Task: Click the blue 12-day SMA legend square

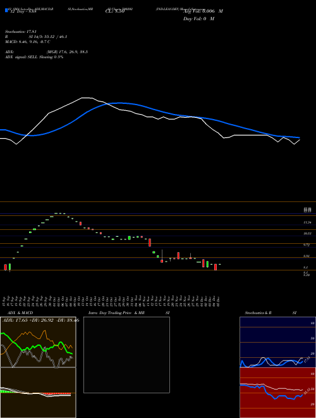Action: [6, 10]
